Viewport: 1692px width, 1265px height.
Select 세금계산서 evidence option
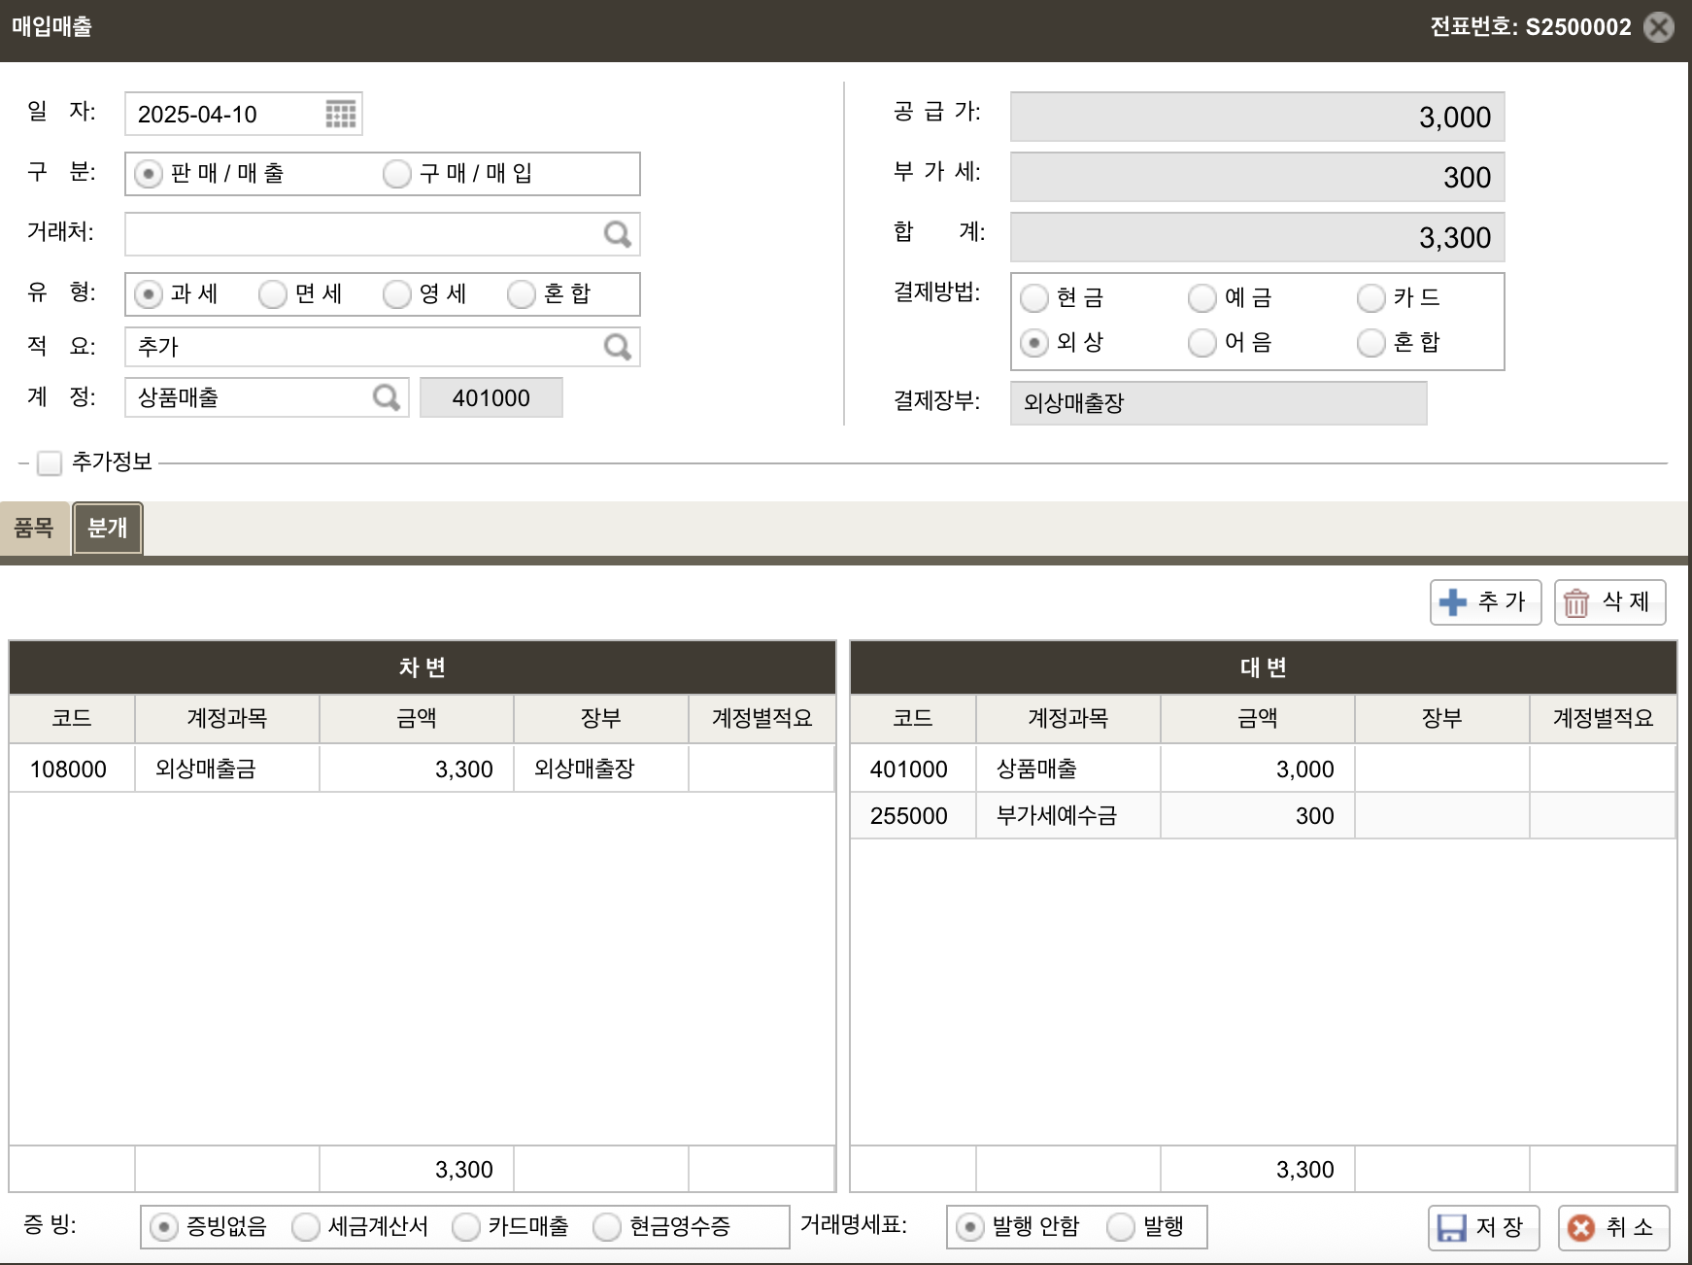pyautogui.click(x=306, y=1228)
